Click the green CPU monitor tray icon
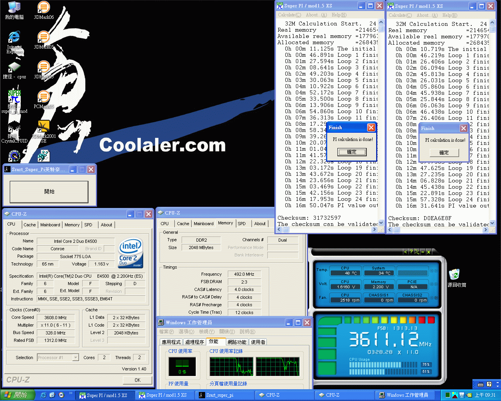This screenshot has height=401, width=501. pos(447,395)
